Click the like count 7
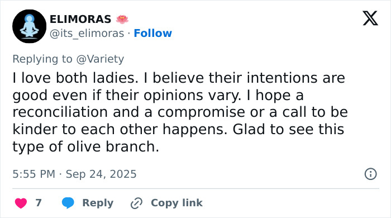This screenshot has width=391, height=218. [39, 203]
